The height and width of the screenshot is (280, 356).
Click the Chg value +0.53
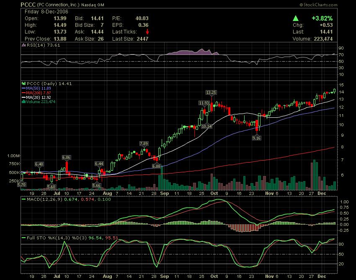(x=326, y=25)
